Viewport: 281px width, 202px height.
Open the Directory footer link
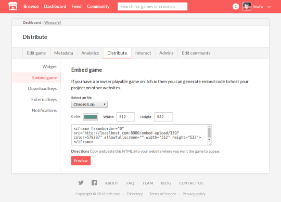(x=135, y=194)
